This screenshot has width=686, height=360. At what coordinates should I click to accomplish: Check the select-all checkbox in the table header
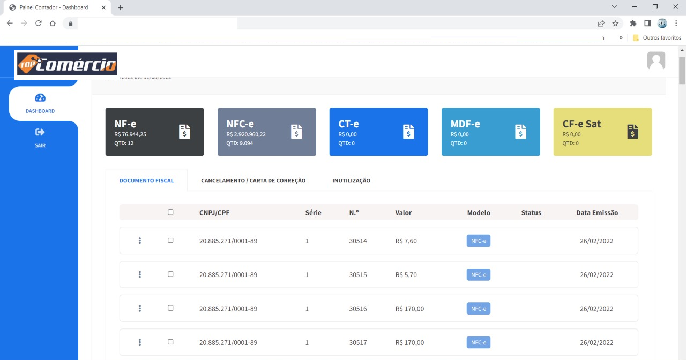[170, 212]
